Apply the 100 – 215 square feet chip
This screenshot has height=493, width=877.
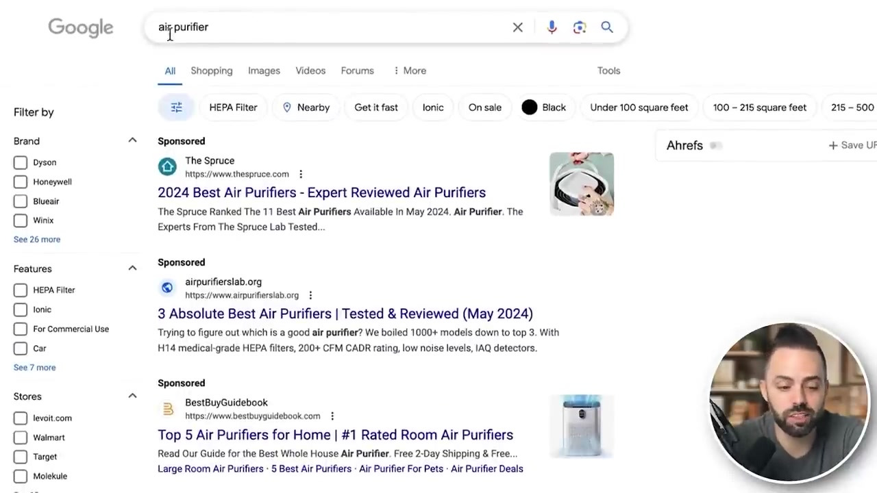(760, 108)
